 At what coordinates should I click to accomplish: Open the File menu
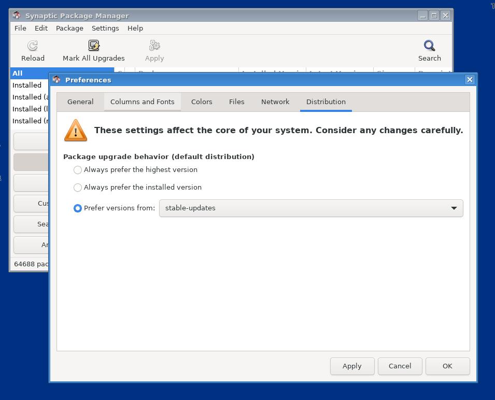20,28
